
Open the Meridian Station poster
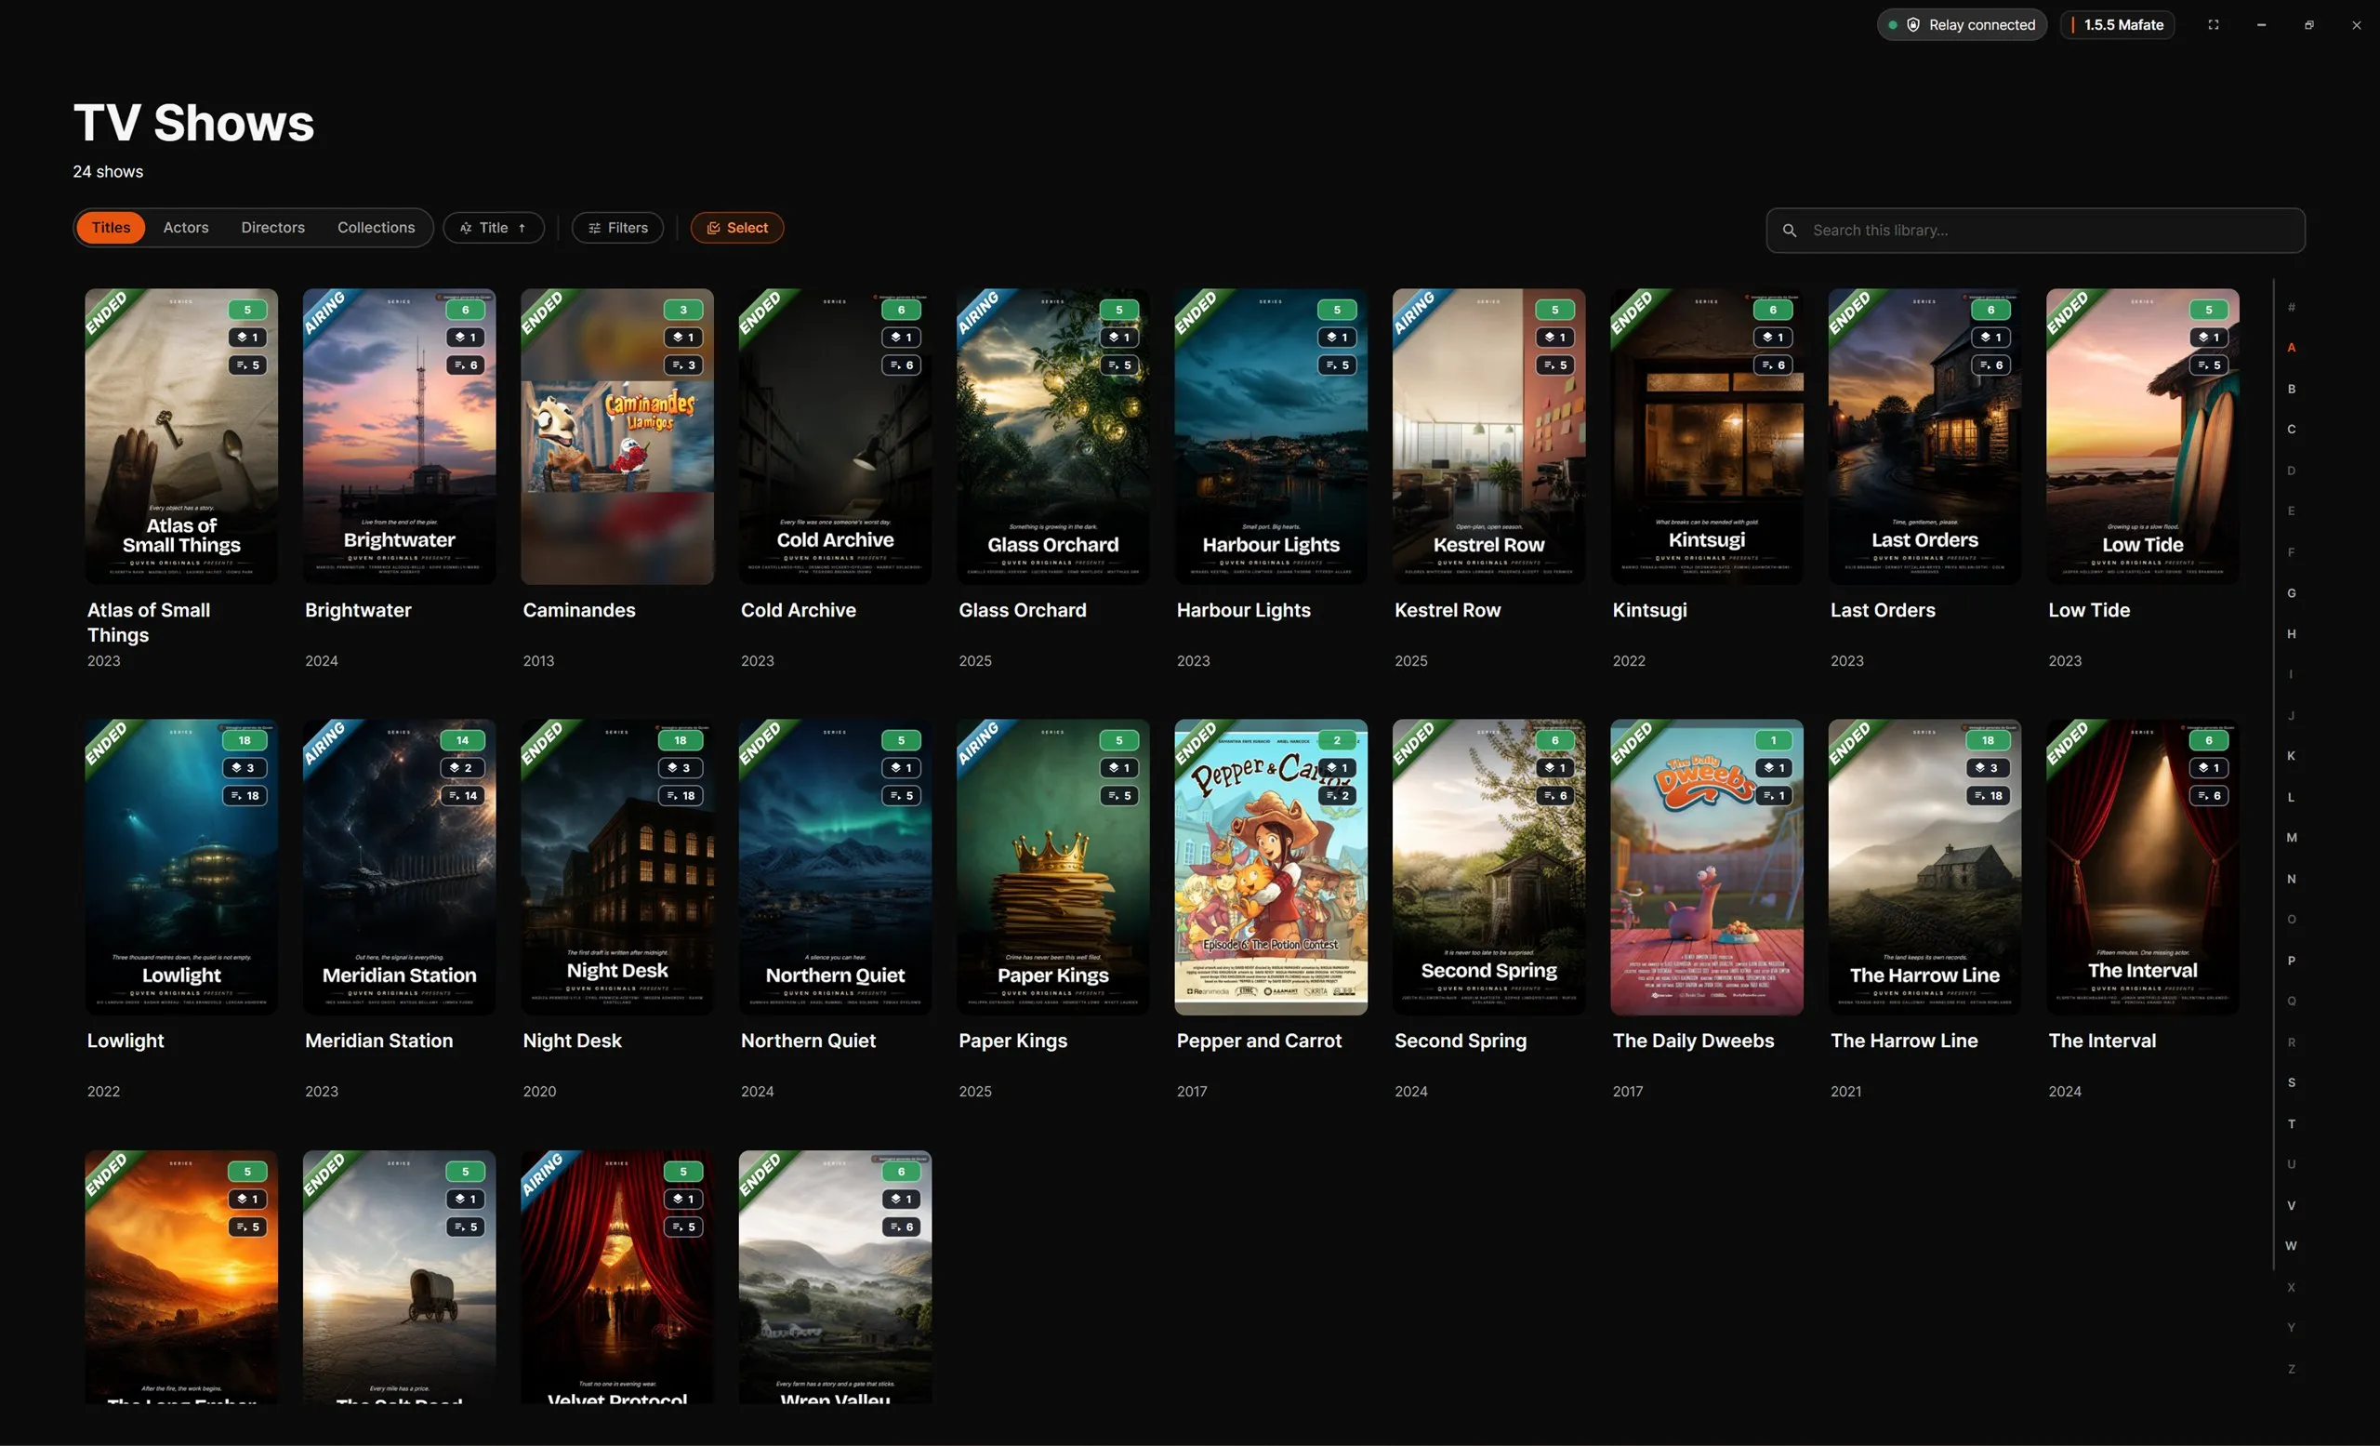pyautogui.click(x=399, y=868)
